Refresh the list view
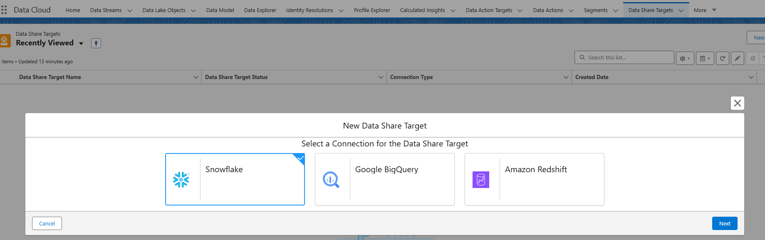 coord(723,58)
